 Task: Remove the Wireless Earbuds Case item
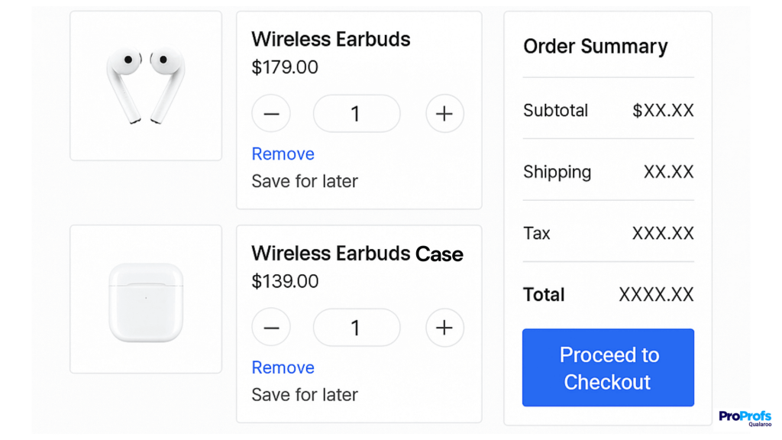tap(283, 367)
